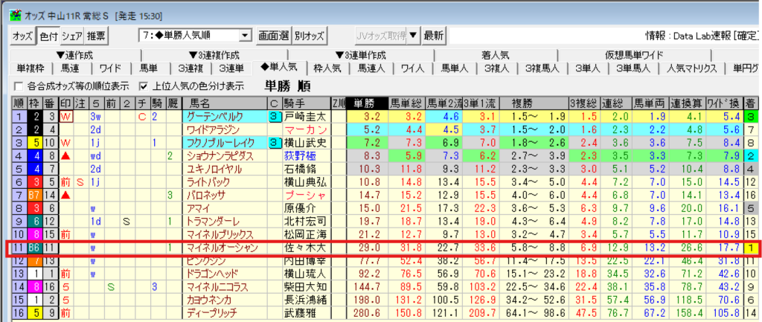The width and height of the screenshot is (762, 322).
Task: Open the 7:◆単勝人気順 dropdown
Action: pyautogui.click(x=244, y=35)
